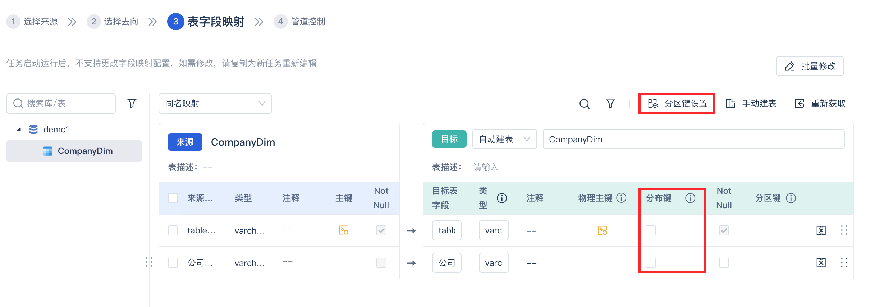The height and width of the screenshot is (307, 875).
Task: Collapse the demo1 database tree node
Action: point(19,129)
